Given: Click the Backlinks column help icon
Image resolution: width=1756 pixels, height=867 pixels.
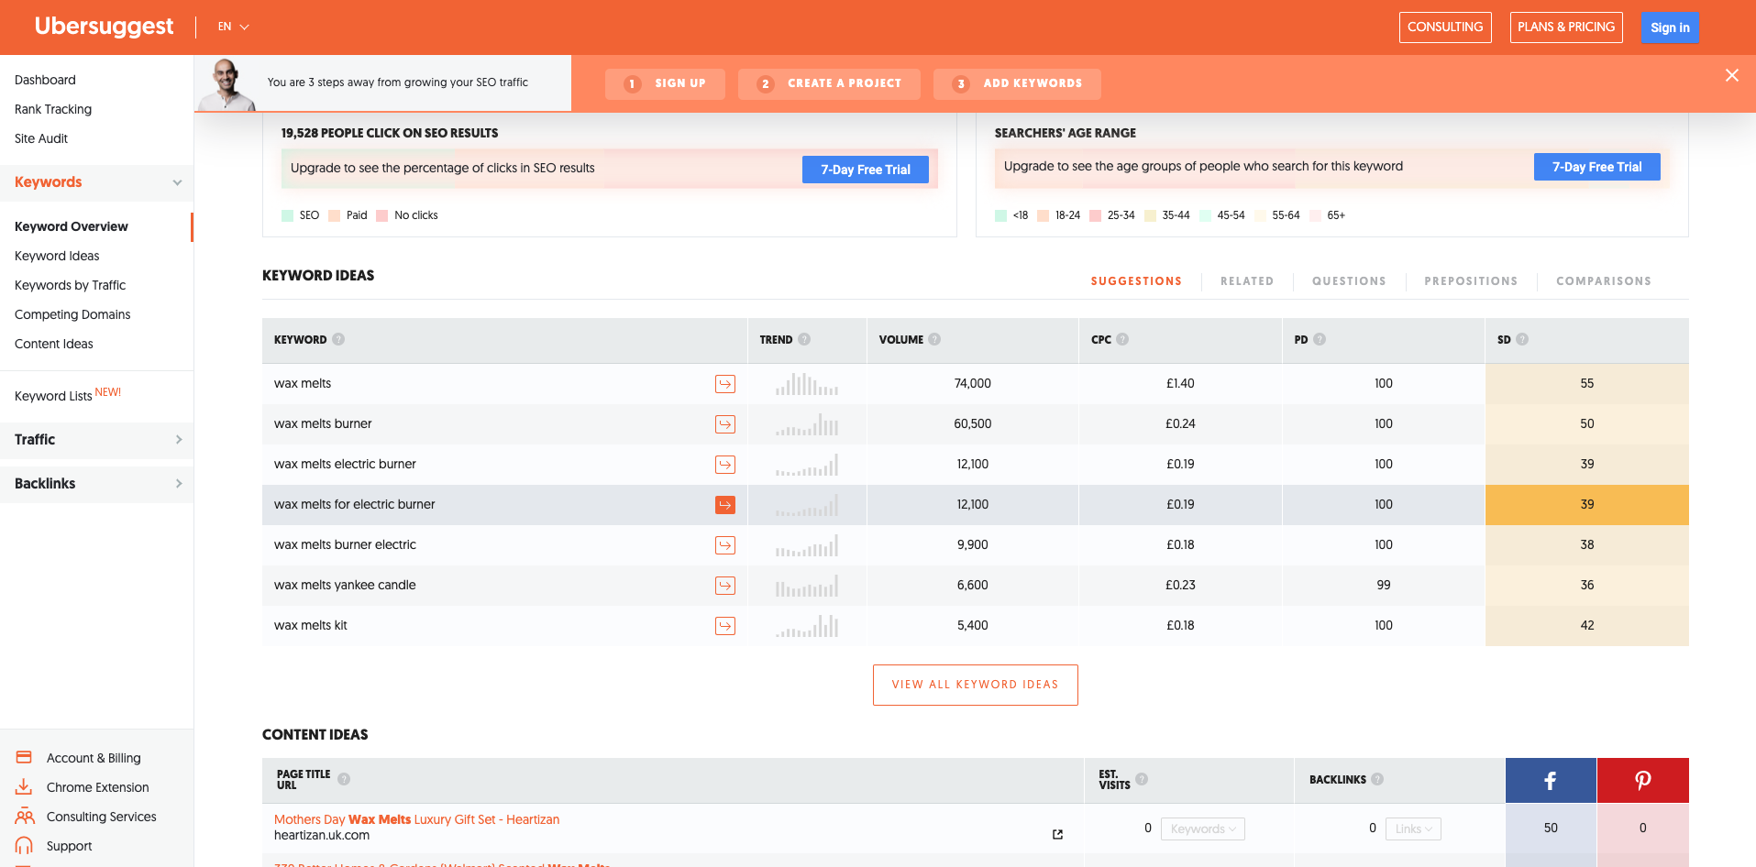Looking at the screenshot, I should pos(1377,779).
